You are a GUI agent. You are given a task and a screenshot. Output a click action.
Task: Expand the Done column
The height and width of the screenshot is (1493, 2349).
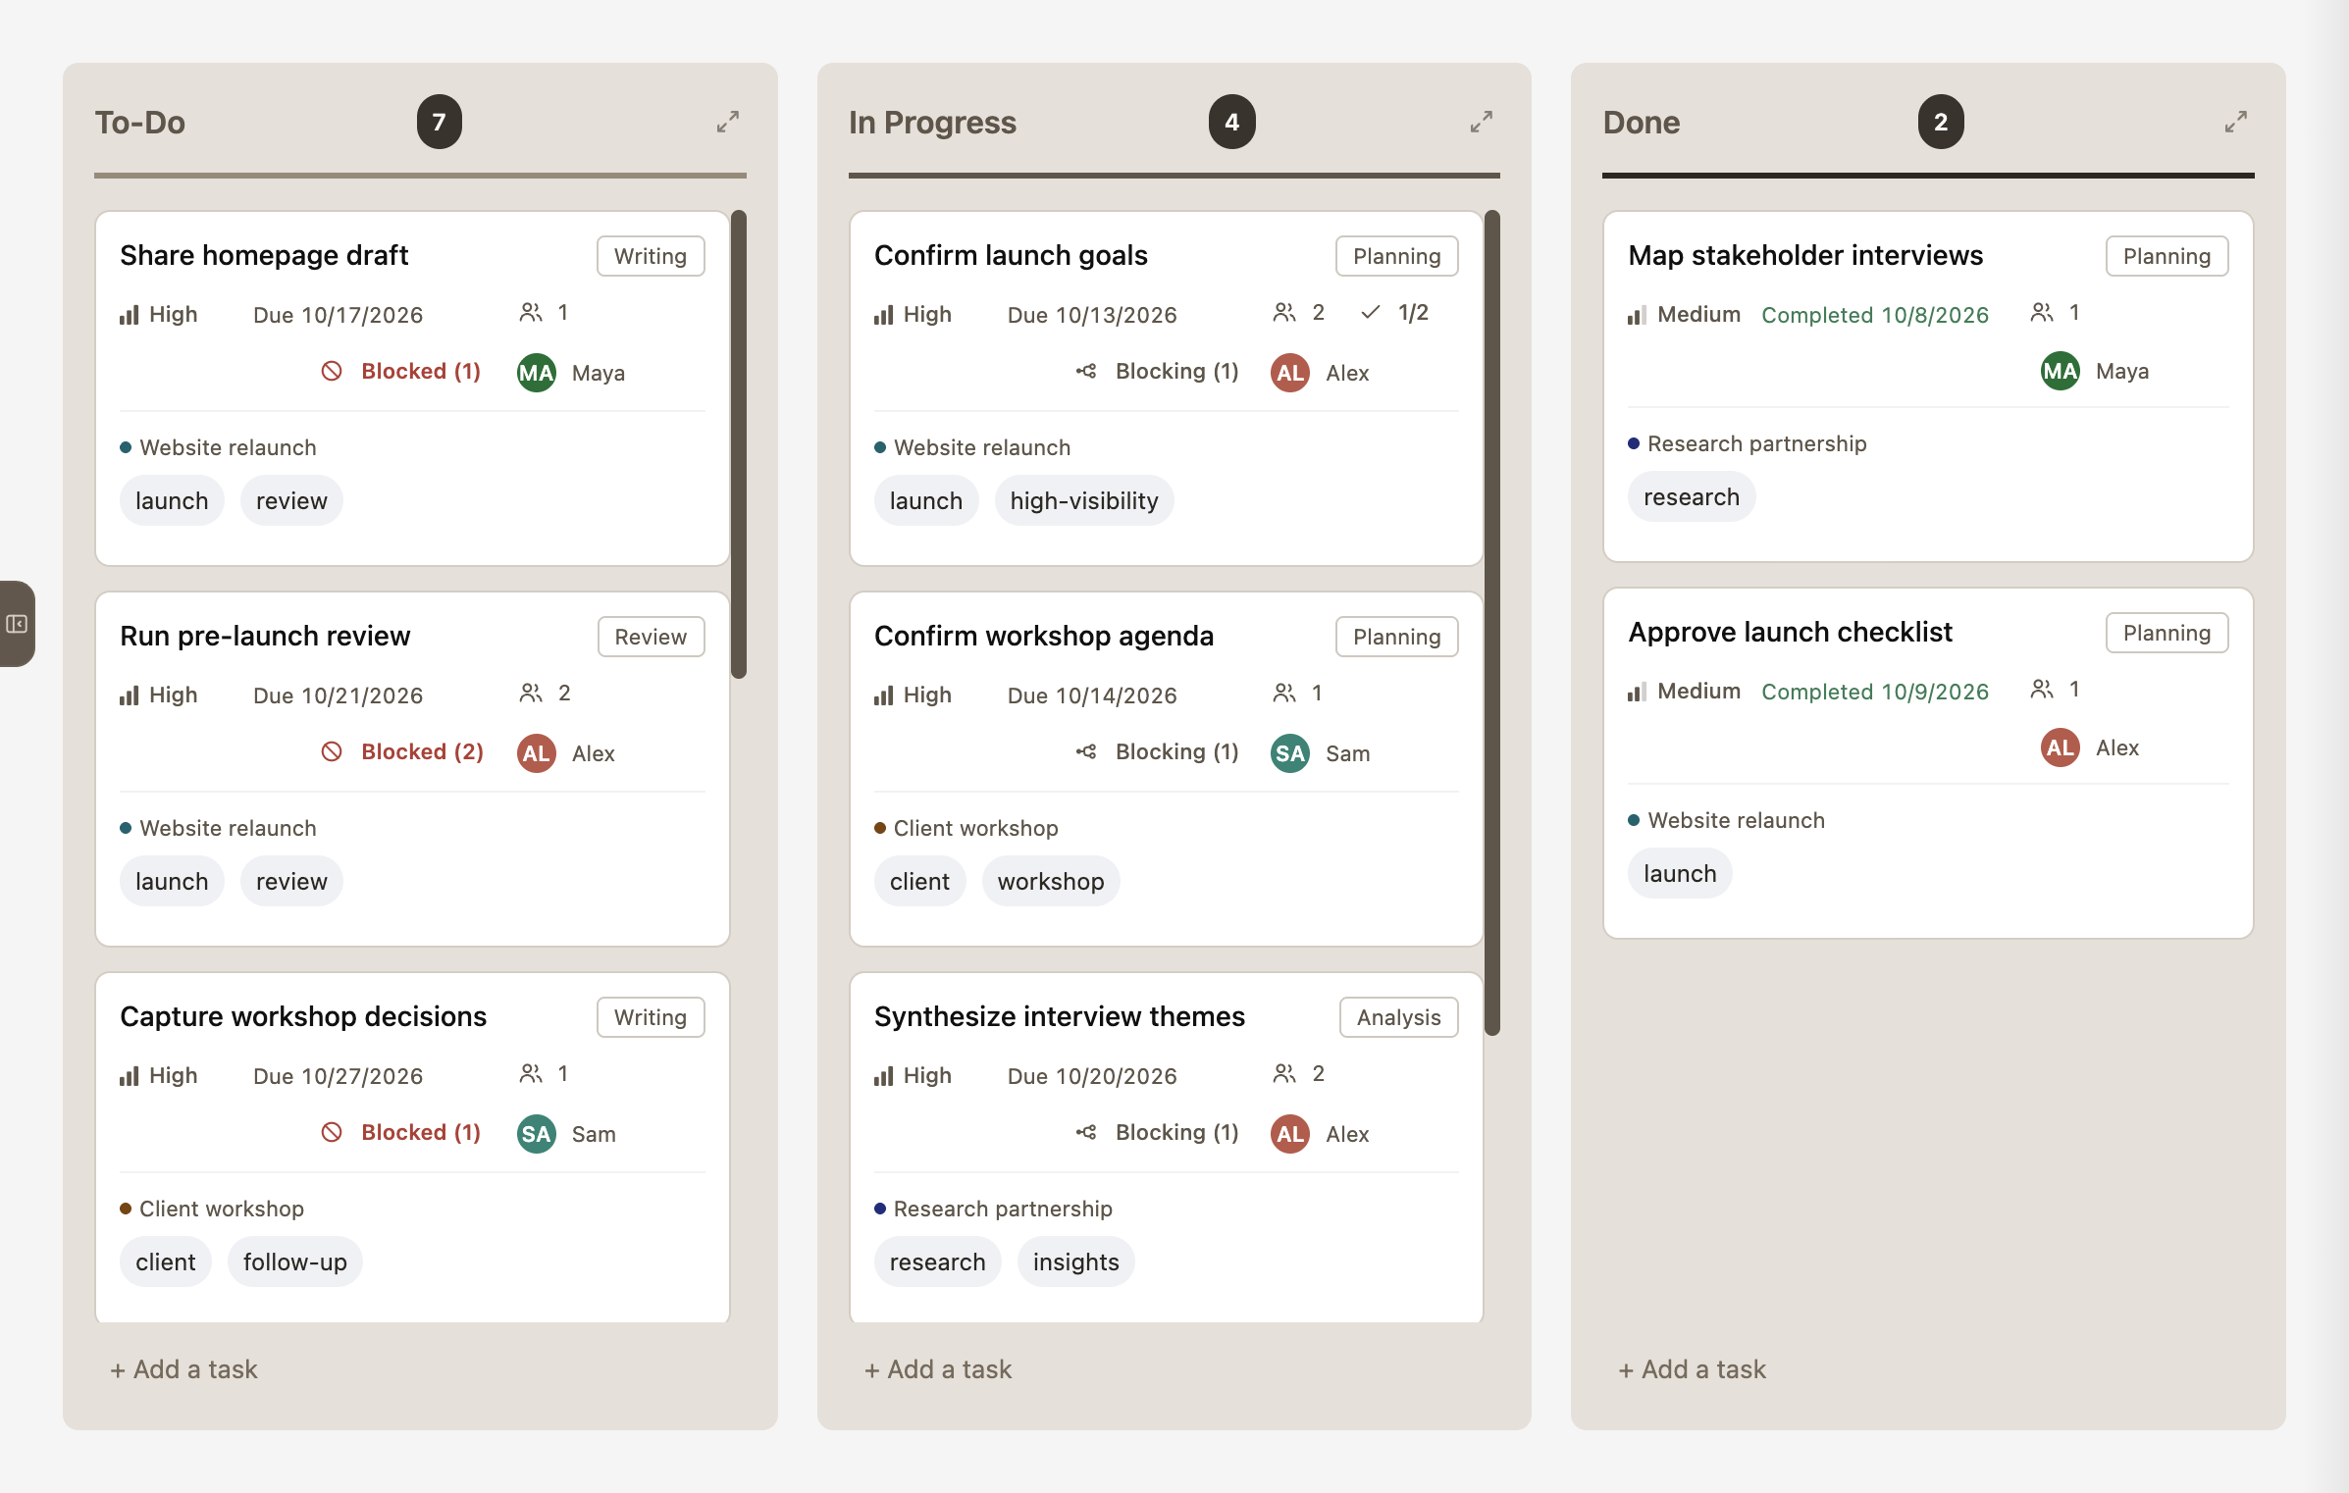2235,122
